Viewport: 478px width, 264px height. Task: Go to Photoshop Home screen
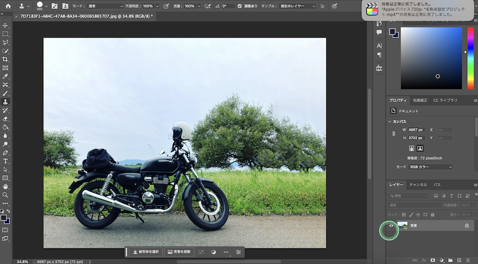tap(8, 6)
